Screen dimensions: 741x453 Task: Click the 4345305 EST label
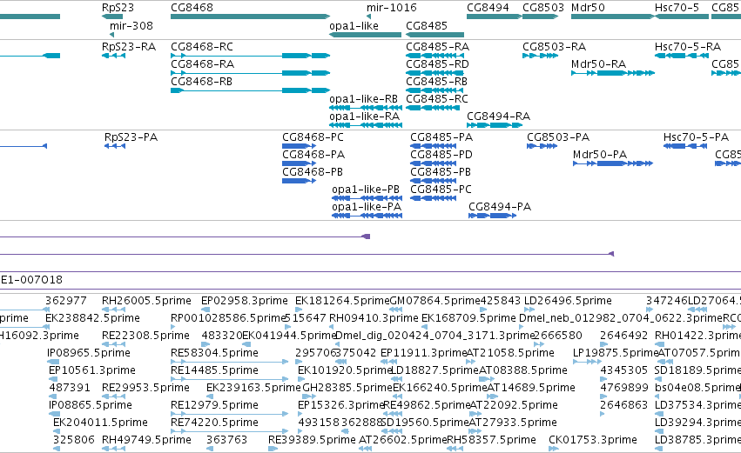[x=623, y=371]
